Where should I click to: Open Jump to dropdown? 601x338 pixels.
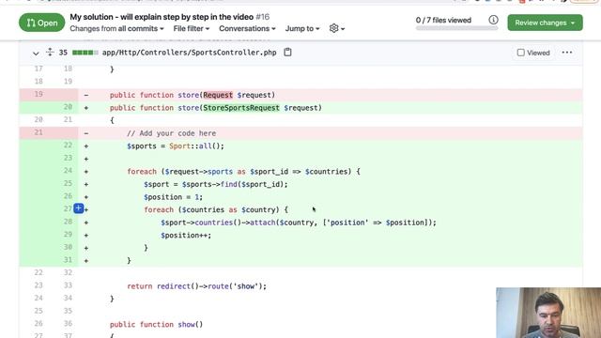(302, 29)
